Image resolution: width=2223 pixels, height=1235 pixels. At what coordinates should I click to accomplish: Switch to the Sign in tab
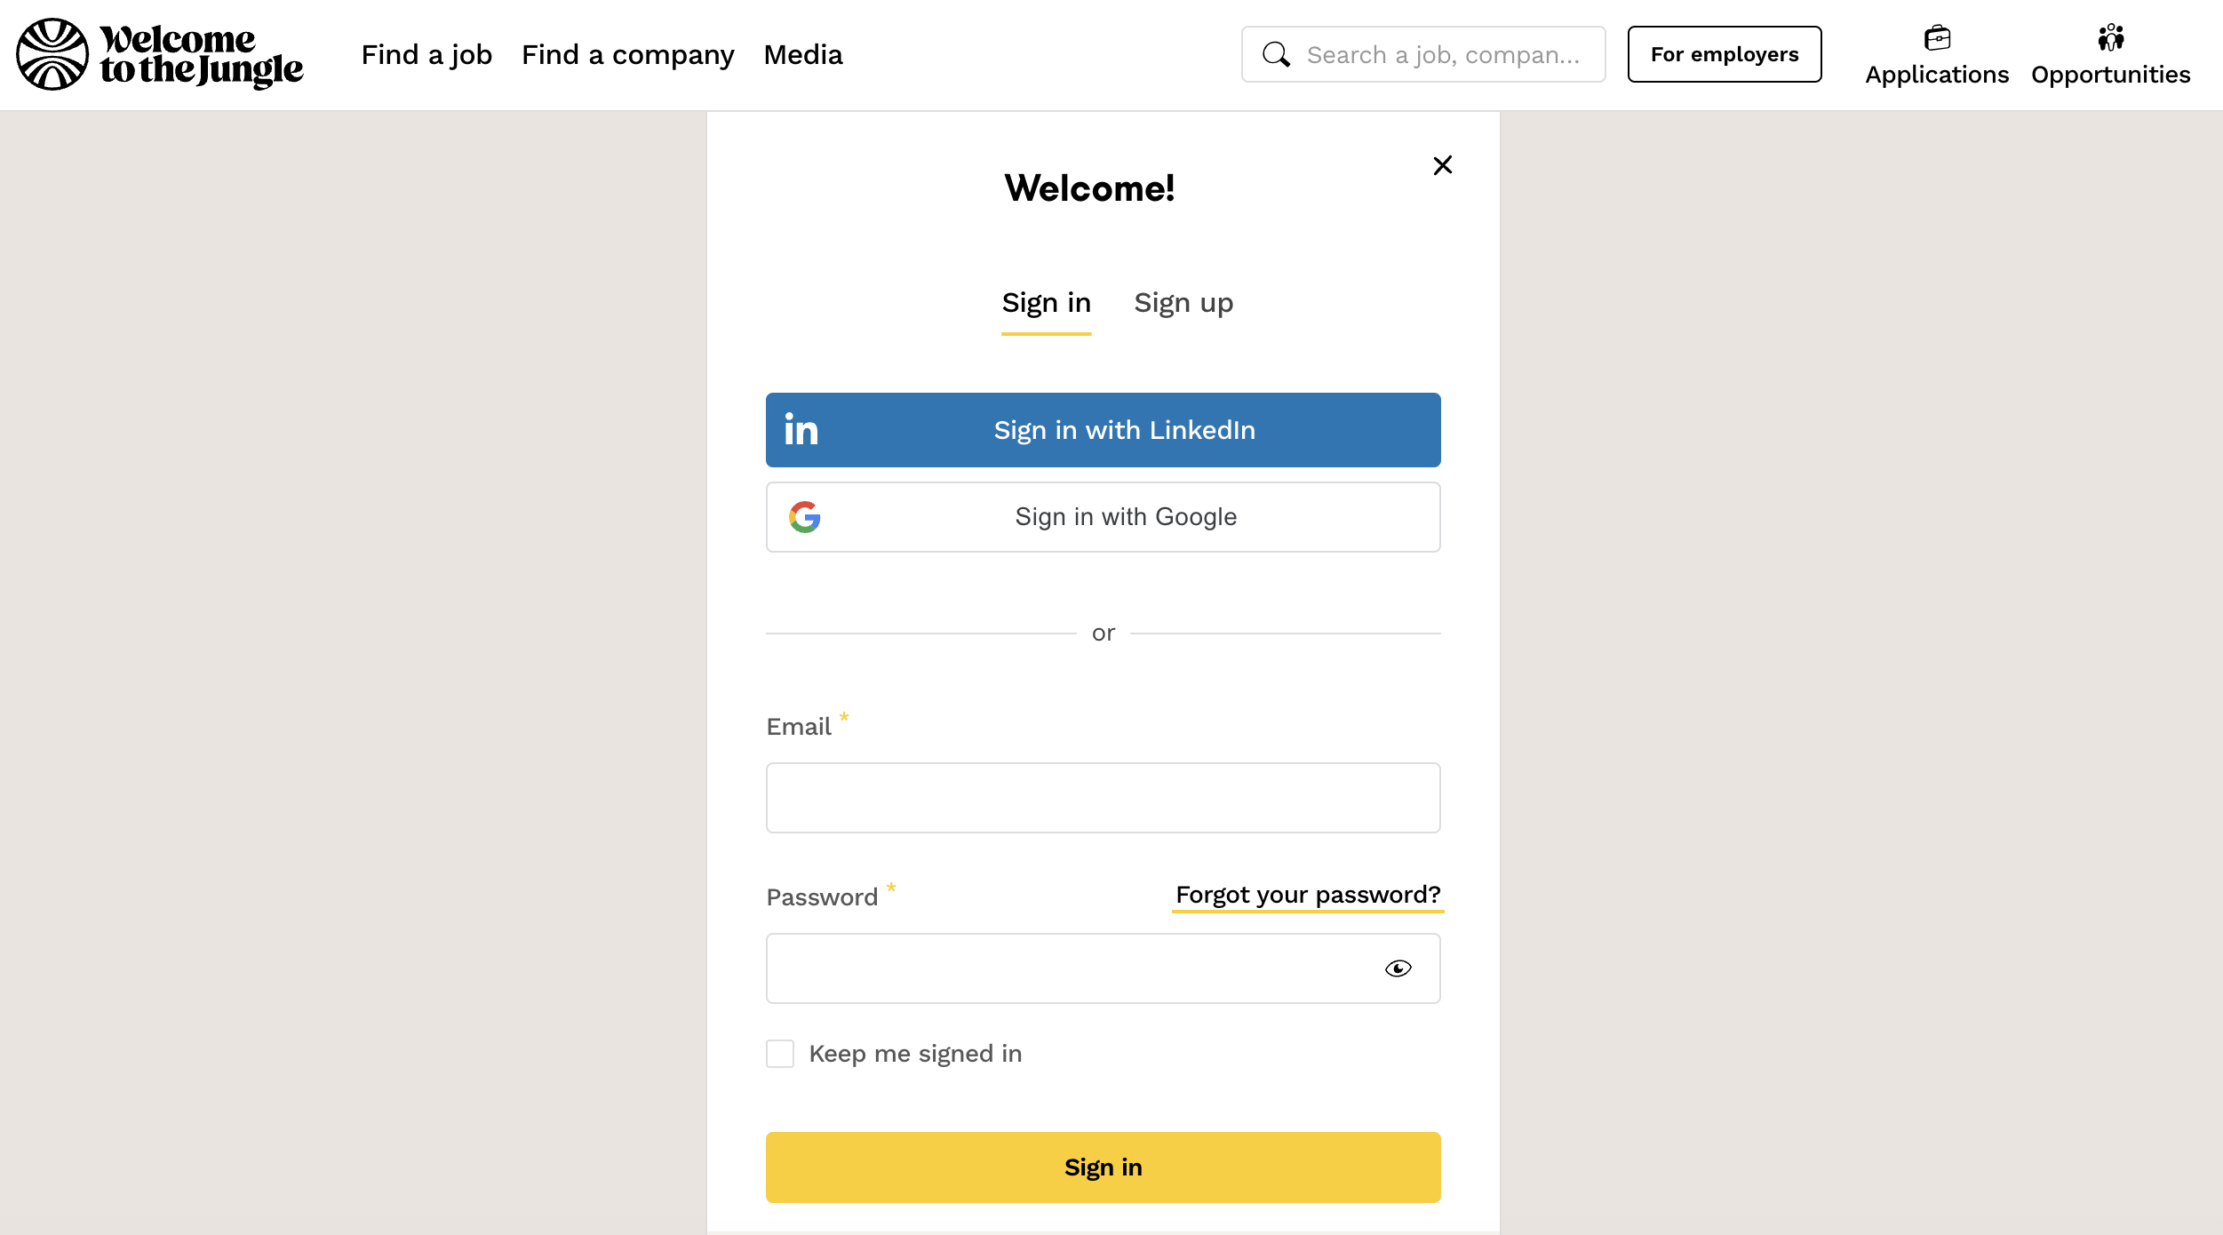(1046, 304)
